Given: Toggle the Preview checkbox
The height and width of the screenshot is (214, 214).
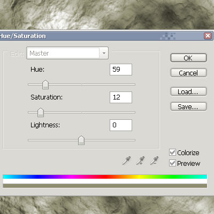Looking at the screenshot, I should tap(172, 163).
